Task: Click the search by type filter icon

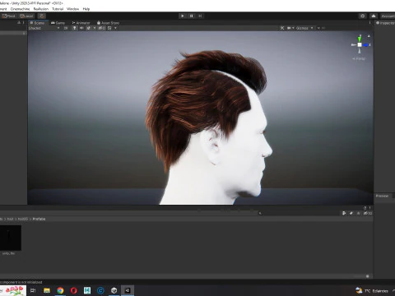Action: [344, 213]
